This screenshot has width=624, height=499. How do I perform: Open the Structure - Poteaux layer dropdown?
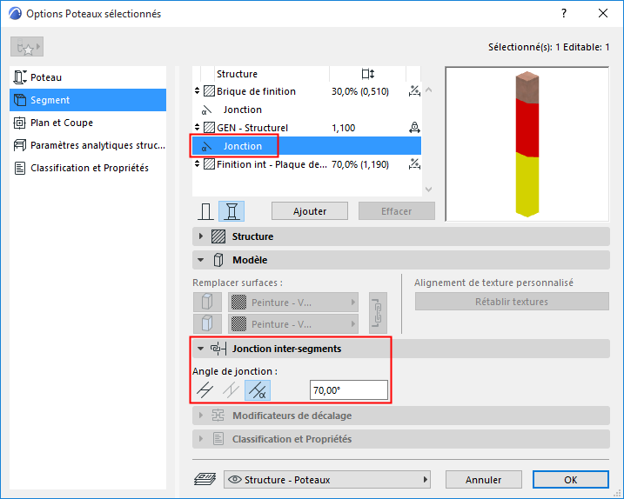coord(327,480)
